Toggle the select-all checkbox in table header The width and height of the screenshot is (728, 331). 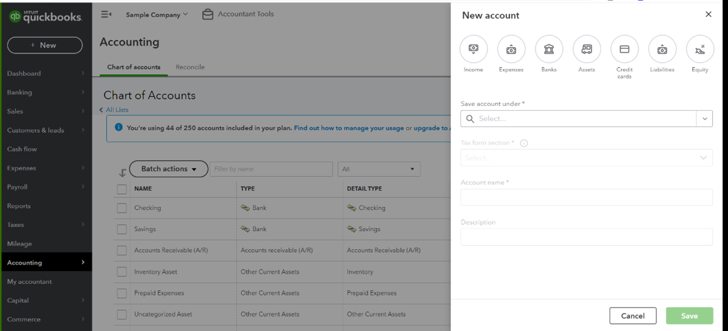(x=122, y=189)
